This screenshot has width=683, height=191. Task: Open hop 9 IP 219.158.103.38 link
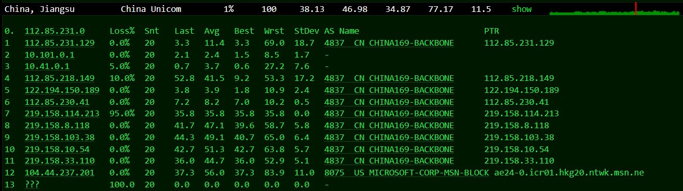pyautogui.click(x=60, y=137)
